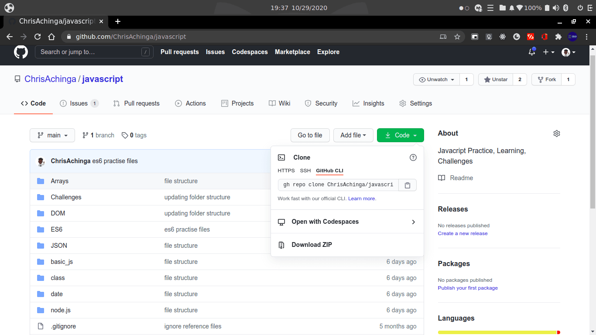The width and height of the screenshot is (596, 335).
Task: Switch to the Insights tab
Action: (x=368, y=103)
